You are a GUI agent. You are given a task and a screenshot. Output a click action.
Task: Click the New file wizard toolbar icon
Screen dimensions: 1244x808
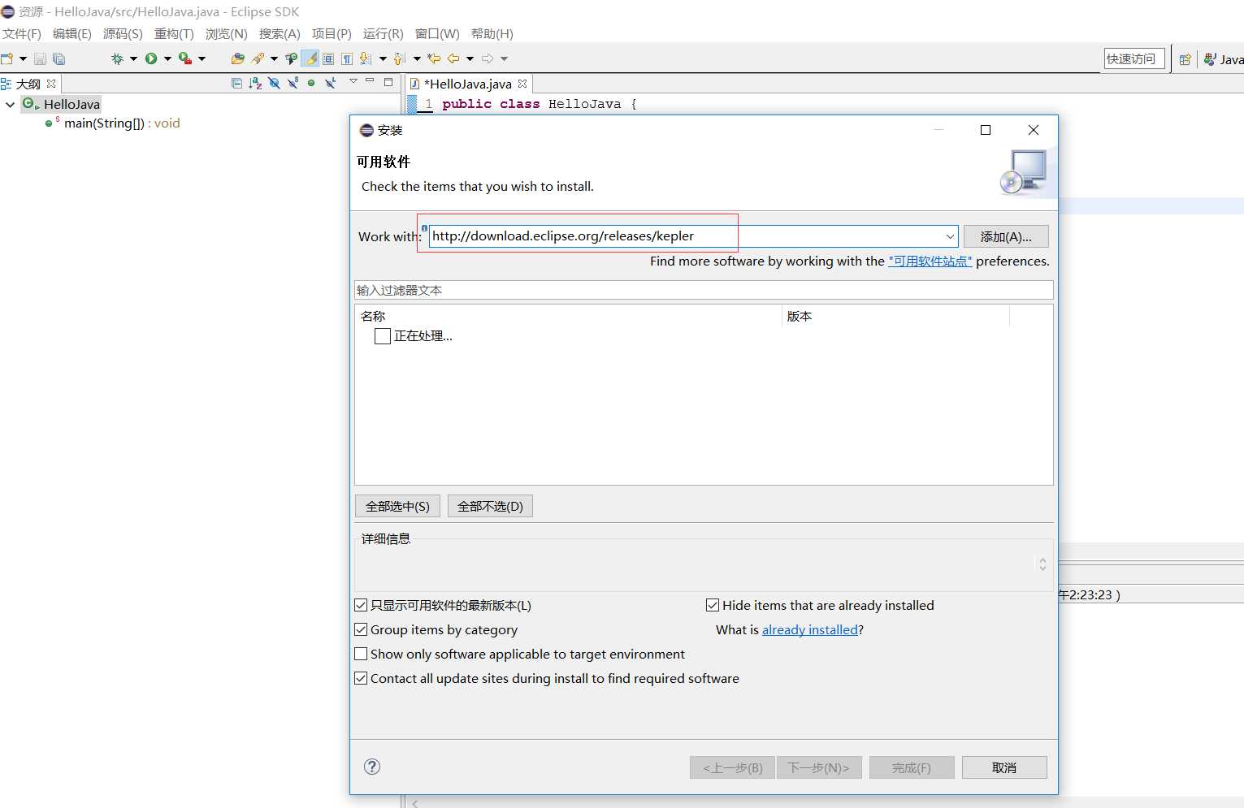click(7, 58)
